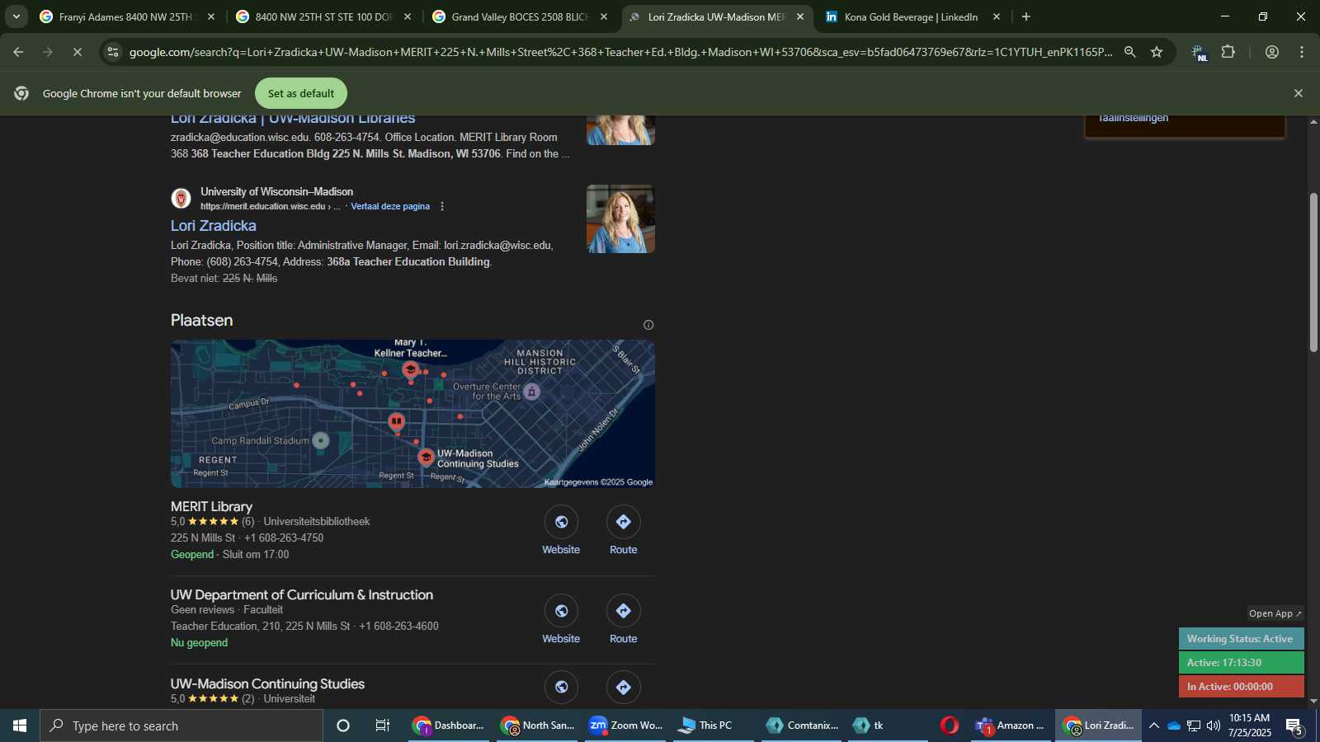Viewport: 1320px width, 742px height.
Task: Open the Chrome three-dot menu
Action: 1302,52
